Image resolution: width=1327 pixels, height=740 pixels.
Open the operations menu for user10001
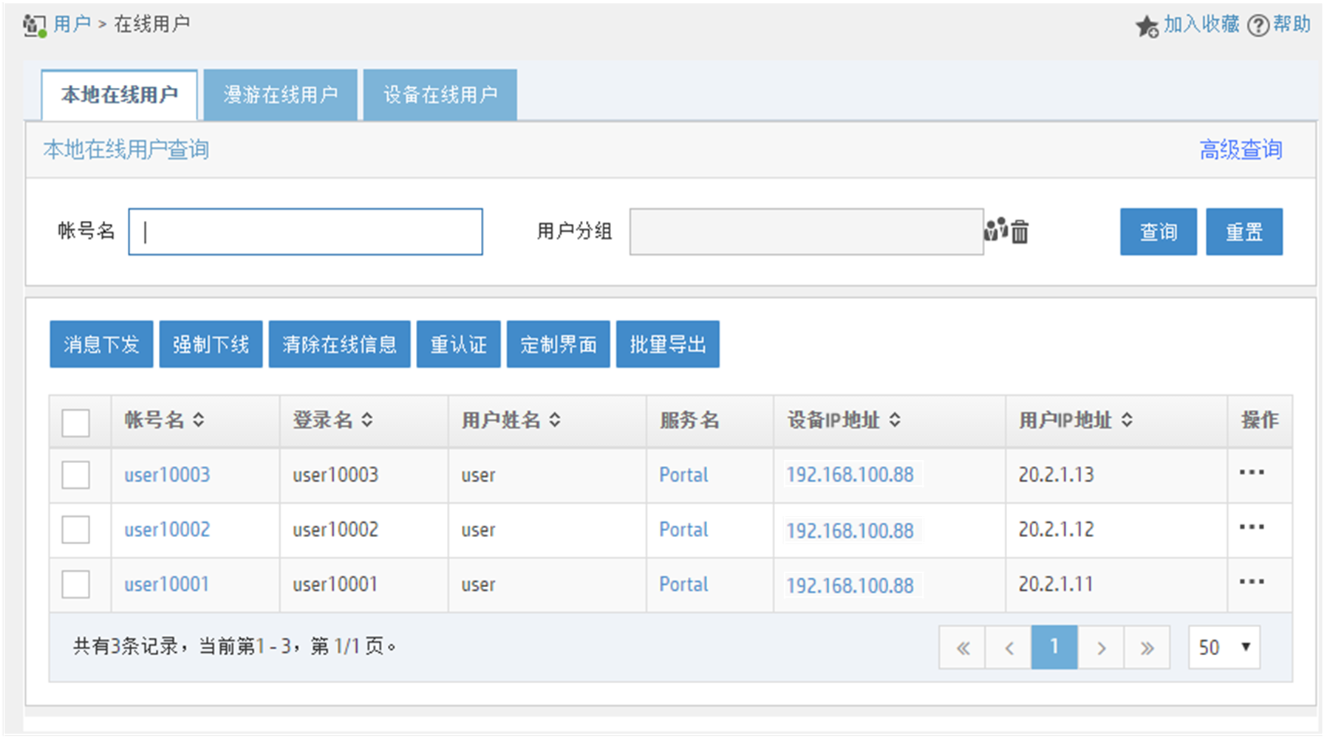pyautogui.click(x=1252, y=582)
